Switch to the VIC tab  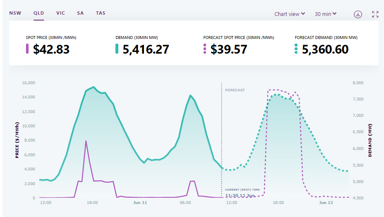tap(61, 13)
